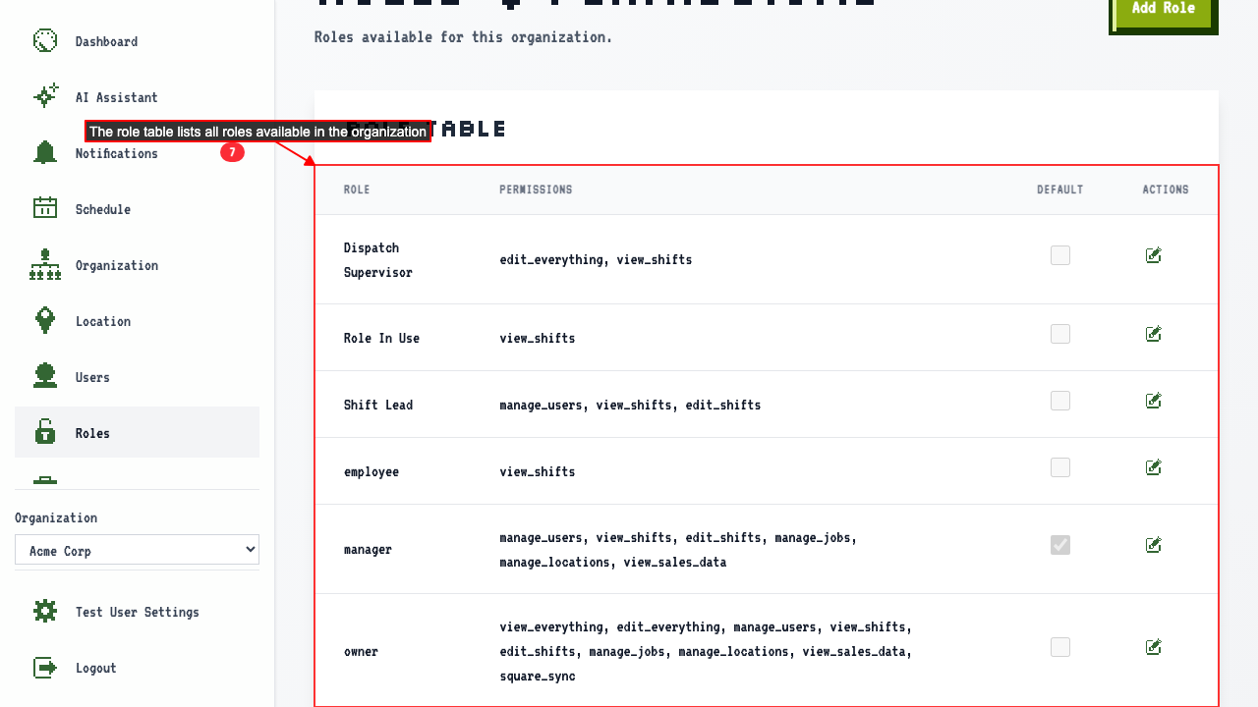
Task: Edit the Dispatch Supervisor role
Action: pos(1154,255)
